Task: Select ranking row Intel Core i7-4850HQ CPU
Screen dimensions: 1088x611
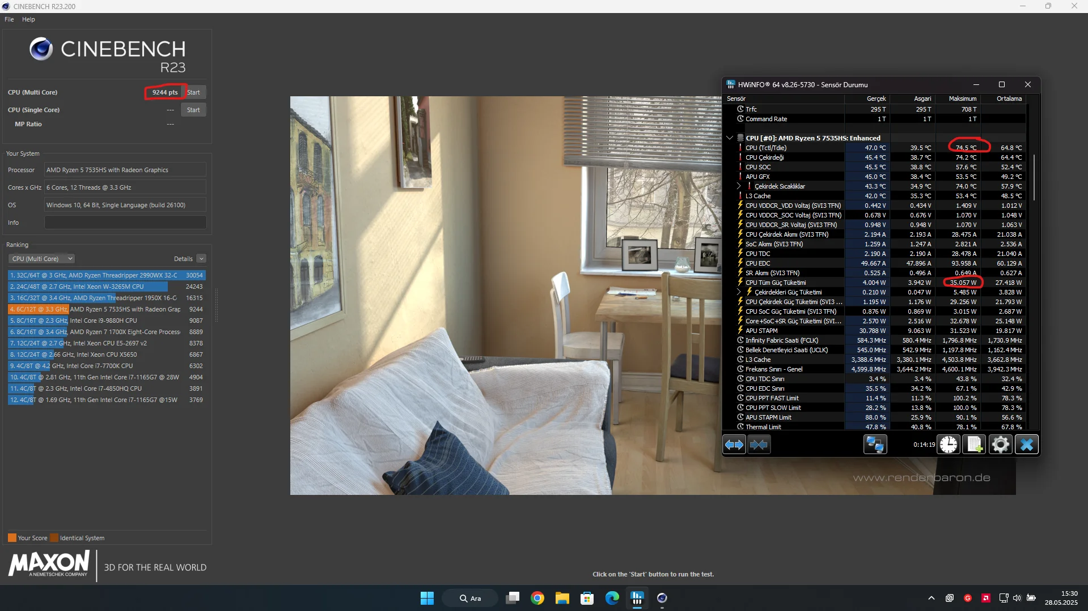Action: coord(107,388)
